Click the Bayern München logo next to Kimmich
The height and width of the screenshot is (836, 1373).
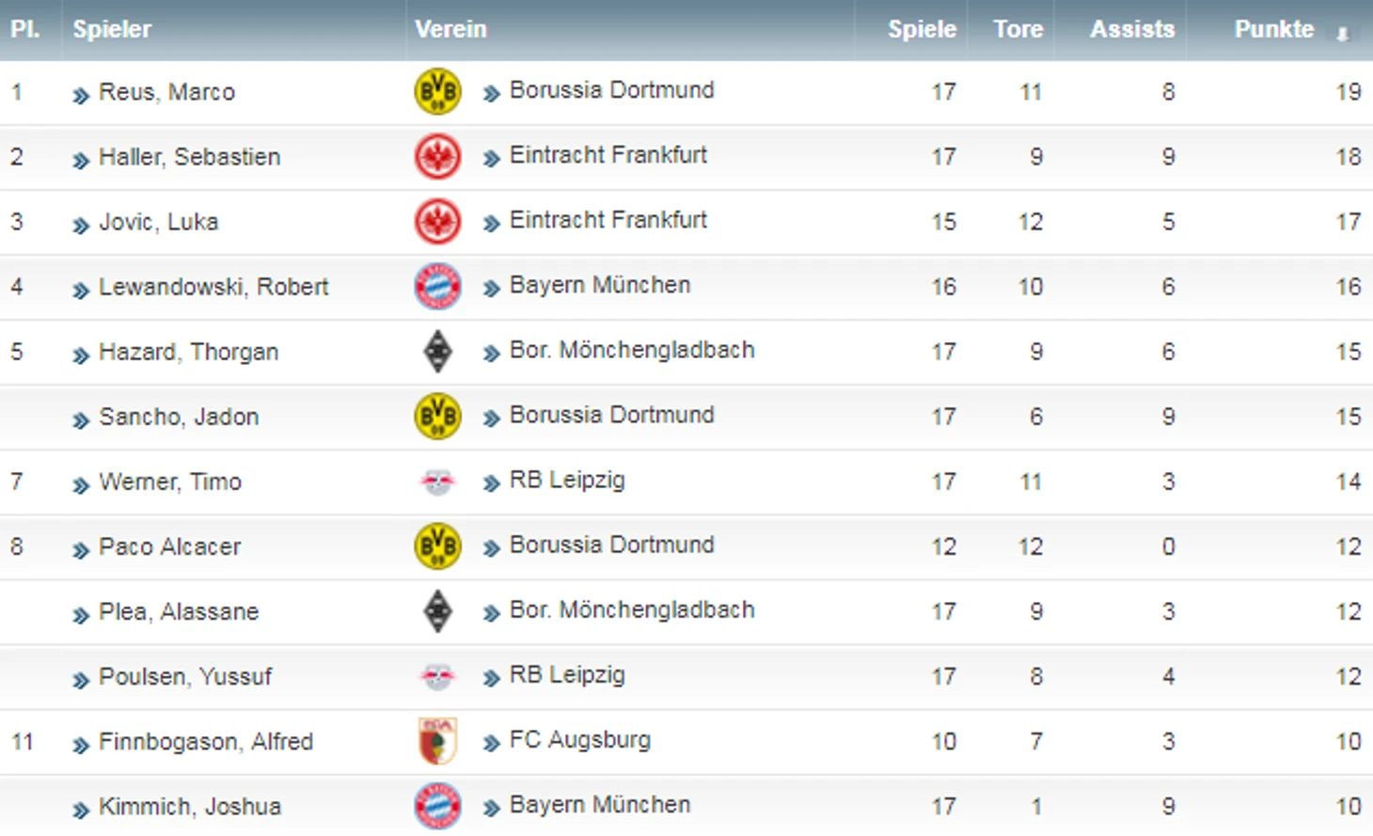[437, 806]
